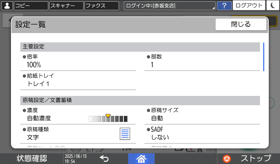Expand the ログイン中:[赤坂支店] user dropdown
The width and height of the screenshot is (280, 164).
coord(169,5)
